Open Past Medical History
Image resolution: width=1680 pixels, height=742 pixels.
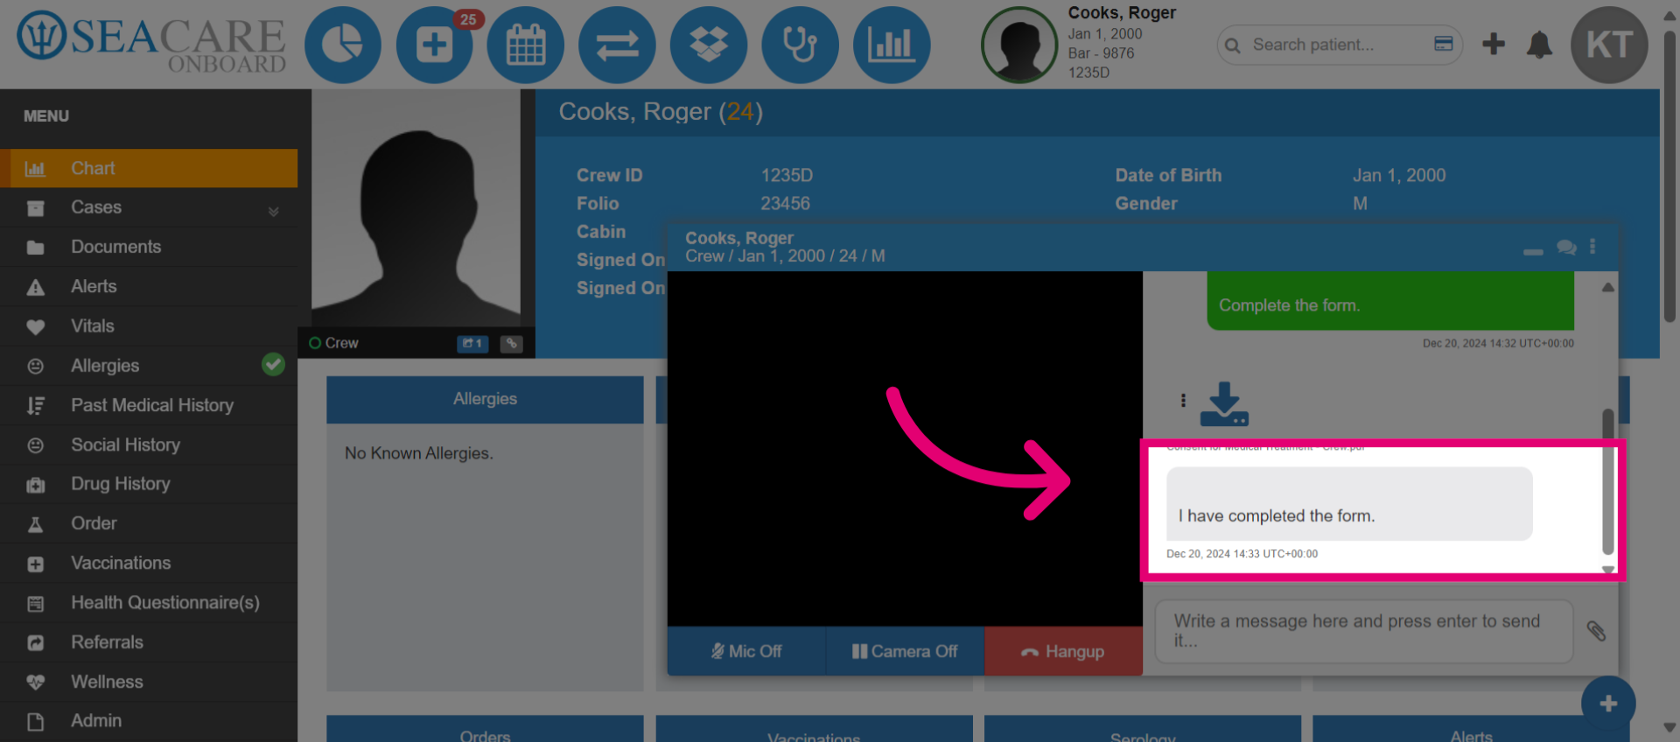149,405
